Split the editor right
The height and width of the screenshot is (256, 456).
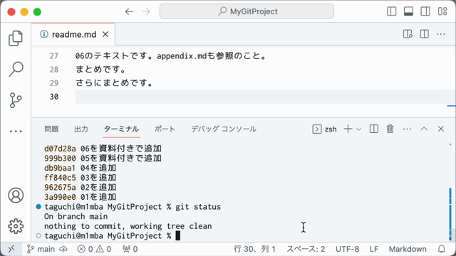coord(425,34)
